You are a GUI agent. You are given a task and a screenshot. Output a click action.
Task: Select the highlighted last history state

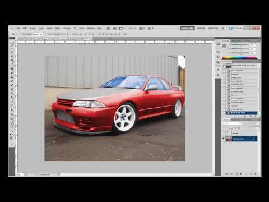242,113
